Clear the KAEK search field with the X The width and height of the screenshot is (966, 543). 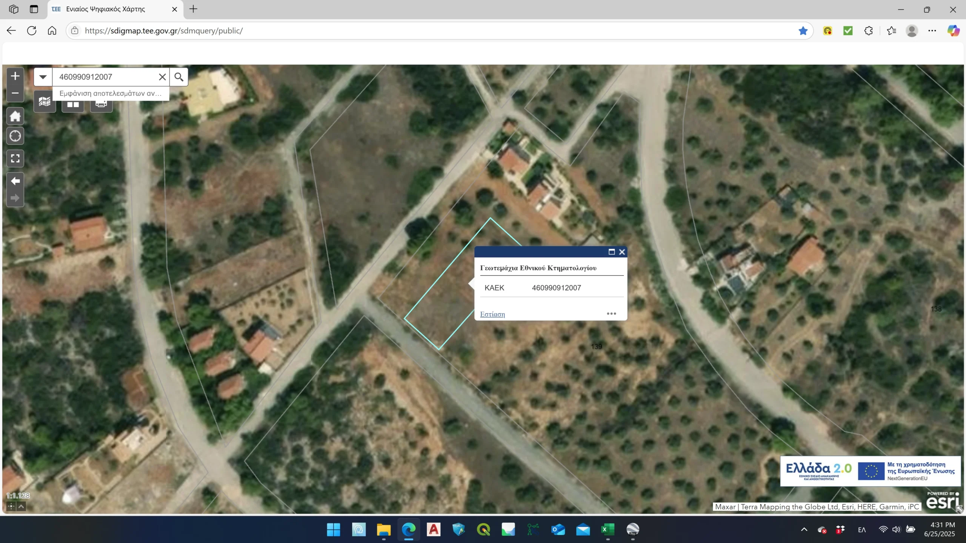pyautogui.click(x=162, y=77)
